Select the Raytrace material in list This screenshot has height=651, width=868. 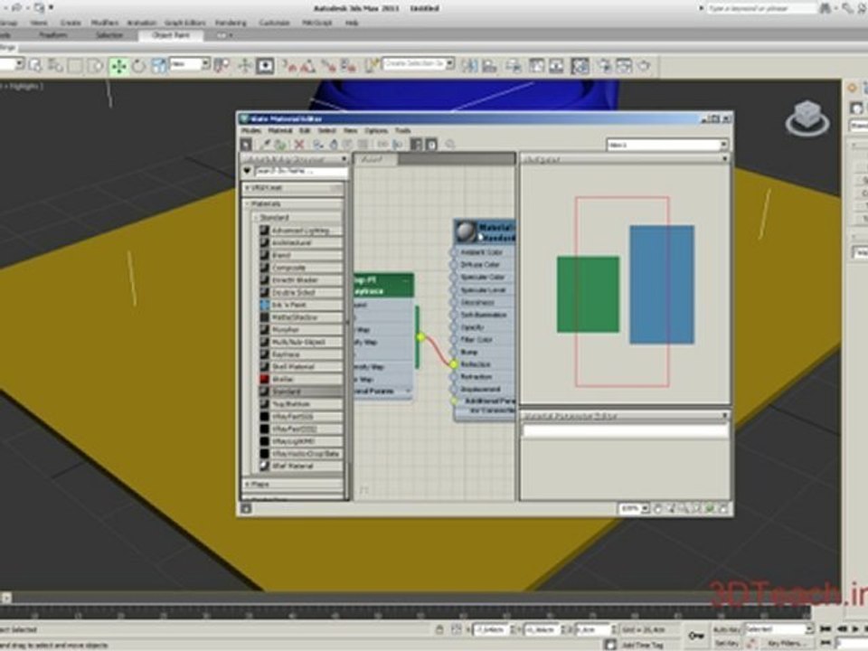[300, 354]
